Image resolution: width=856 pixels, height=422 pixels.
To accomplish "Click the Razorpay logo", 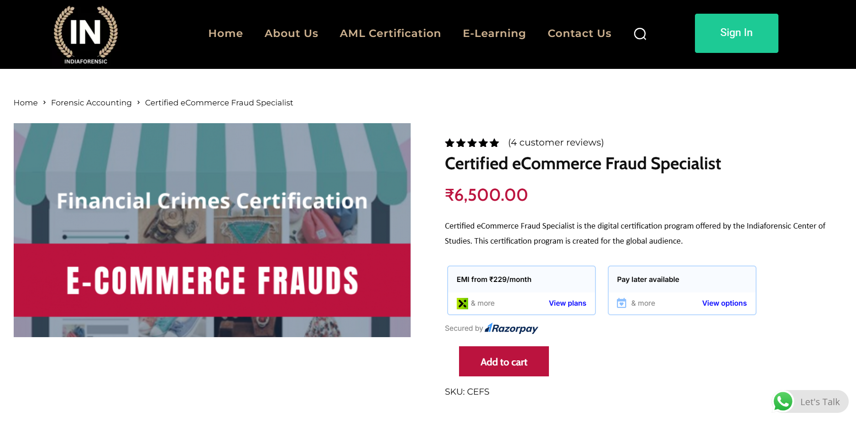I will click(512, 328).
